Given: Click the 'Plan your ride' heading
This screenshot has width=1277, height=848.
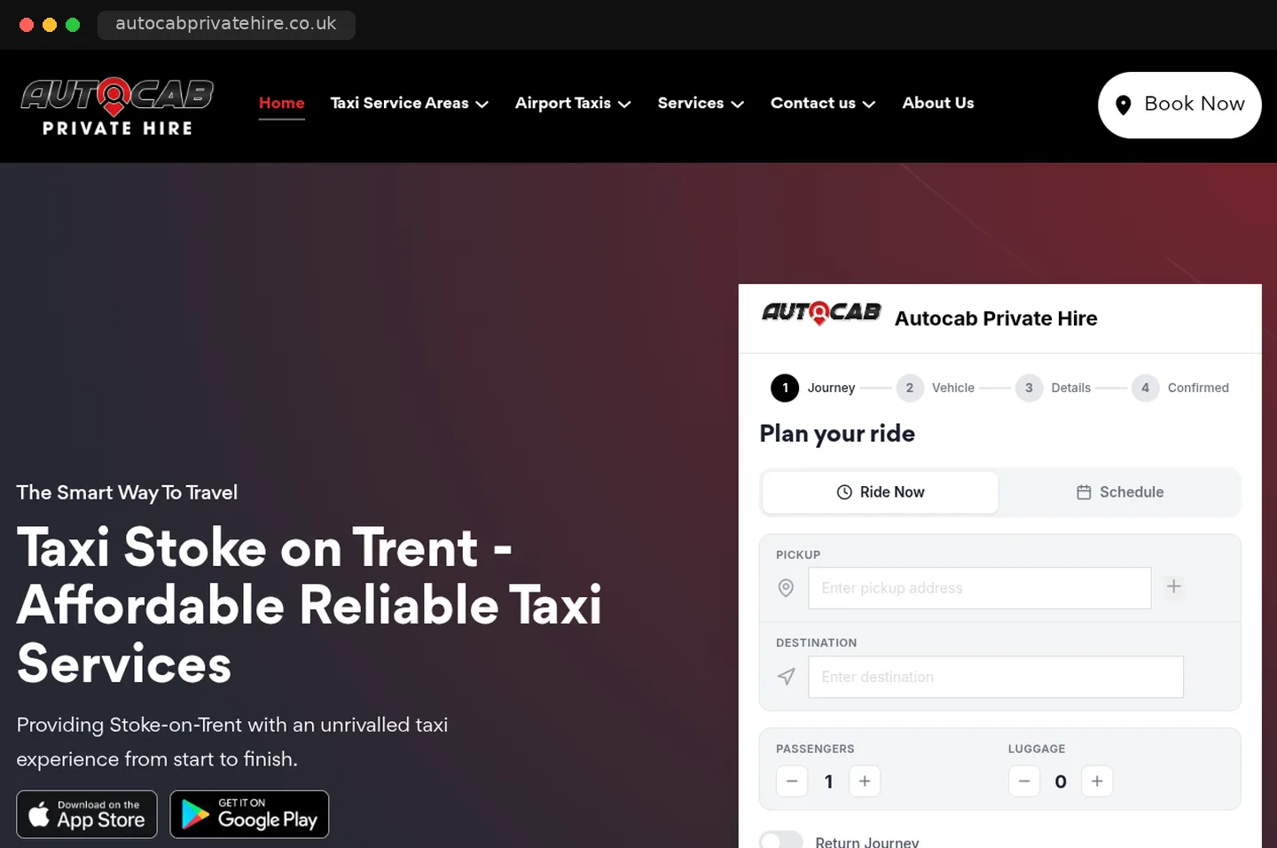Looking at the screenshot, I should tap(837, 434).
